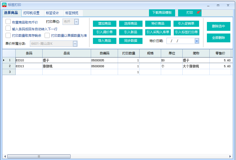This screenshot has width=236, height=160.
Task: Click the table's top-left corner select-all cell
Action: 9,53
